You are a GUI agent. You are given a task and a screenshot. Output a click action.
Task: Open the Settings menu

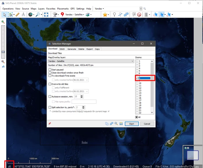click(80, 9)
